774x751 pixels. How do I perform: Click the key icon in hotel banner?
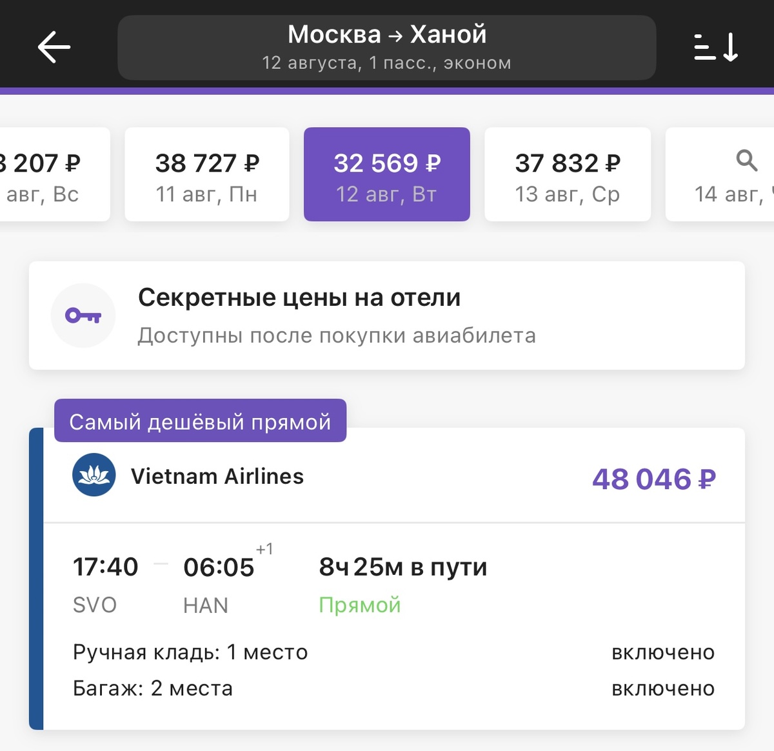83,315
